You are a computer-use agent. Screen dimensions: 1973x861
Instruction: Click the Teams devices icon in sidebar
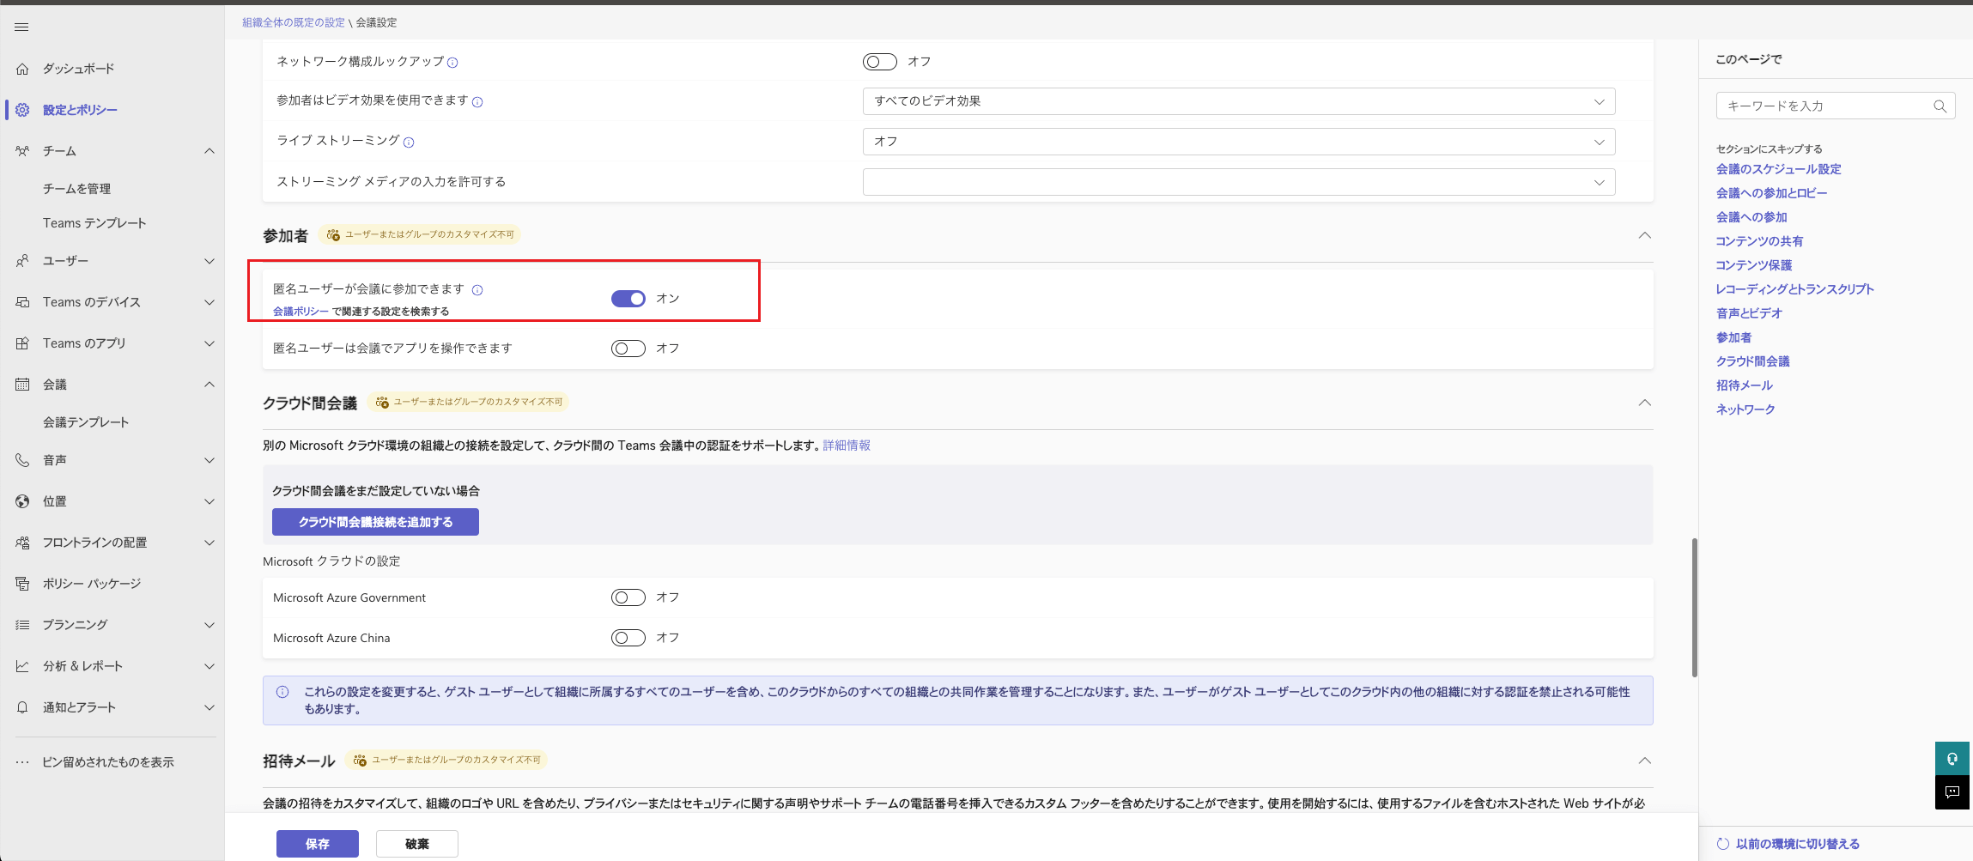[x=22, y=302]
